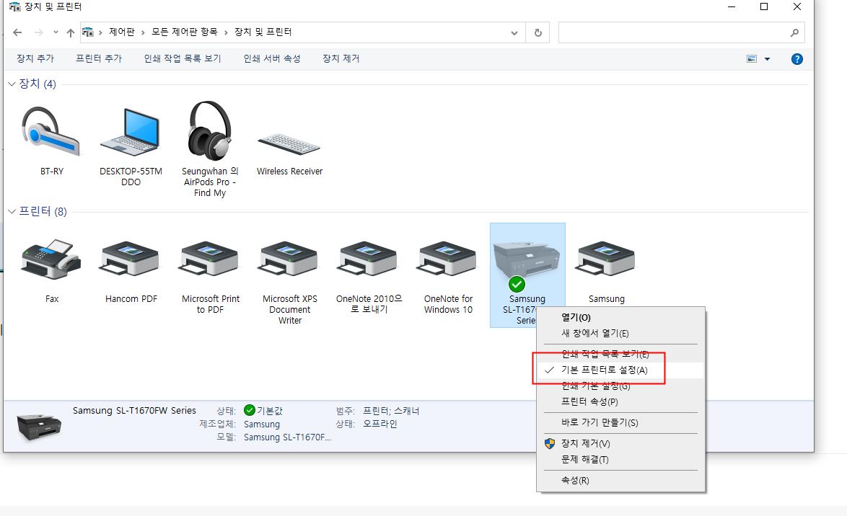Select Microsoft XPS Document Writer printer

coord(289,259)
